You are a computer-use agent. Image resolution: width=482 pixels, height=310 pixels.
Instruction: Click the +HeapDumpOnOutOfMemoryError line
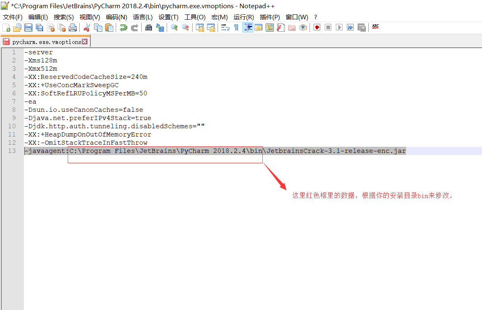pyautogui.click(x=87, y=134)
